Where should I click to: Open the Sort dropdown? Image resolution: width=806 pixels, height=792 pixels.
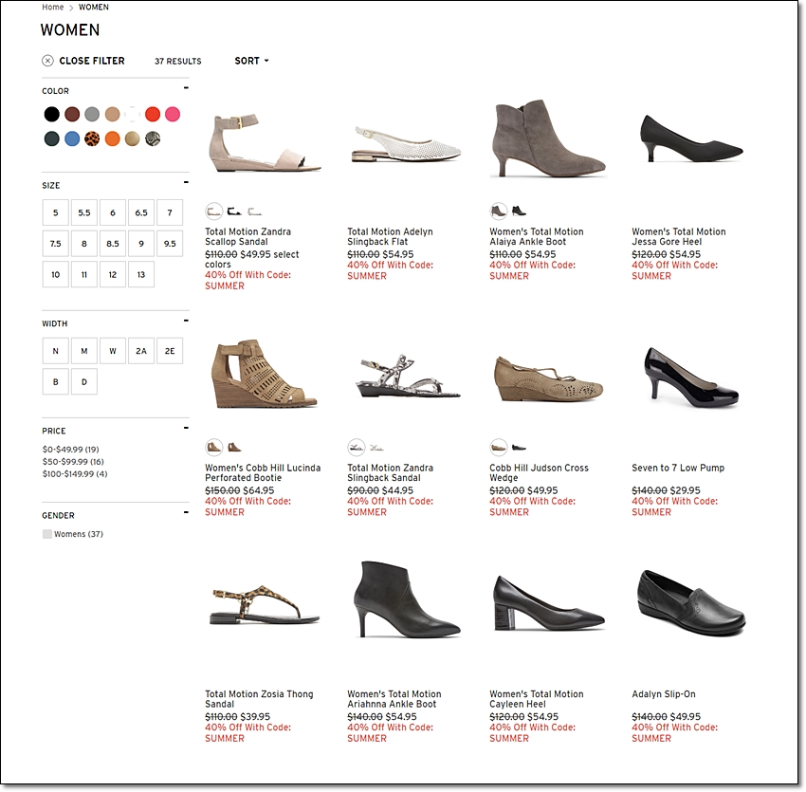pos(252,61)
